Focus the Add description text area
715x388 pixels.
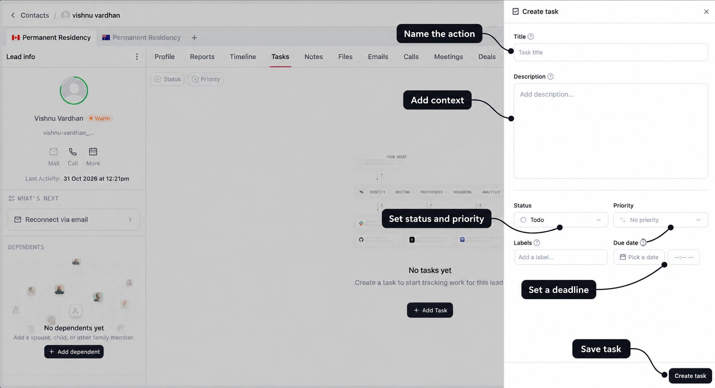(611, 131)
